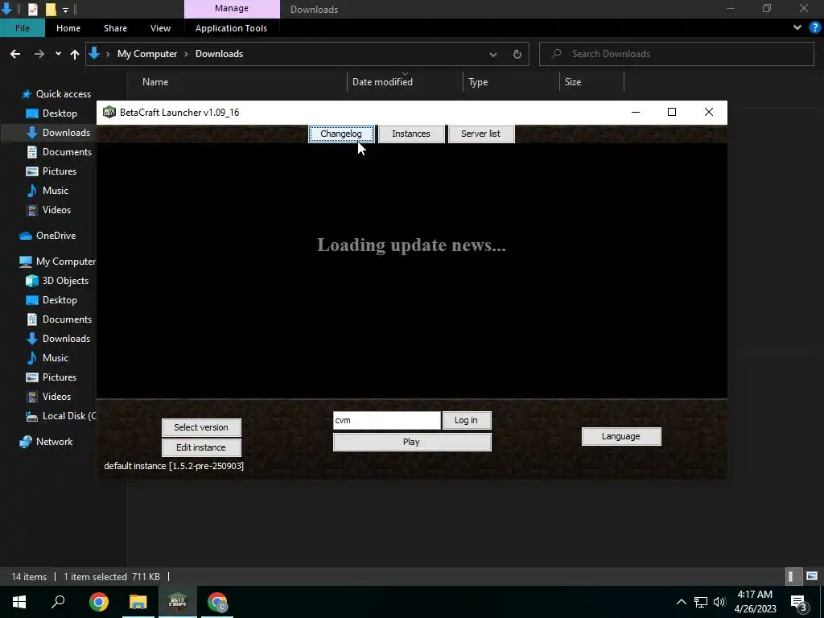The height and width of the screenshot is (618, 824).
Task: Expand the recent locations dropdown arrow
Action: 58,54
